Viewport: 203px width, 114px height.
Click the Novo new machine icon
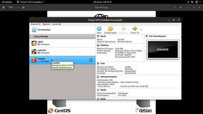99,28
